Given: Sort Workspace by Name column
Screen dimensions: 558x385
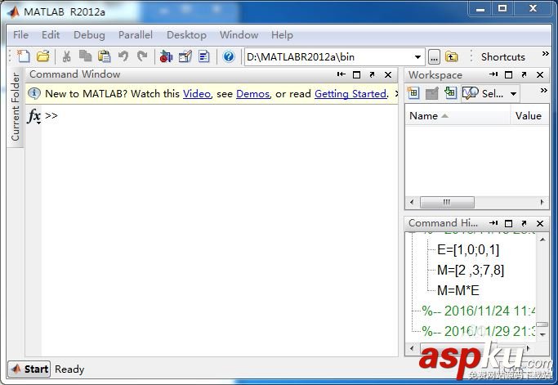Looking at the screenshot, I should 458,116.
